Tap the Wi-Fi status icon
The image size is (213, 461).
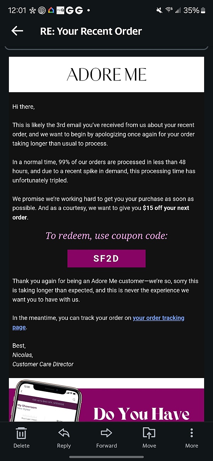169,10
